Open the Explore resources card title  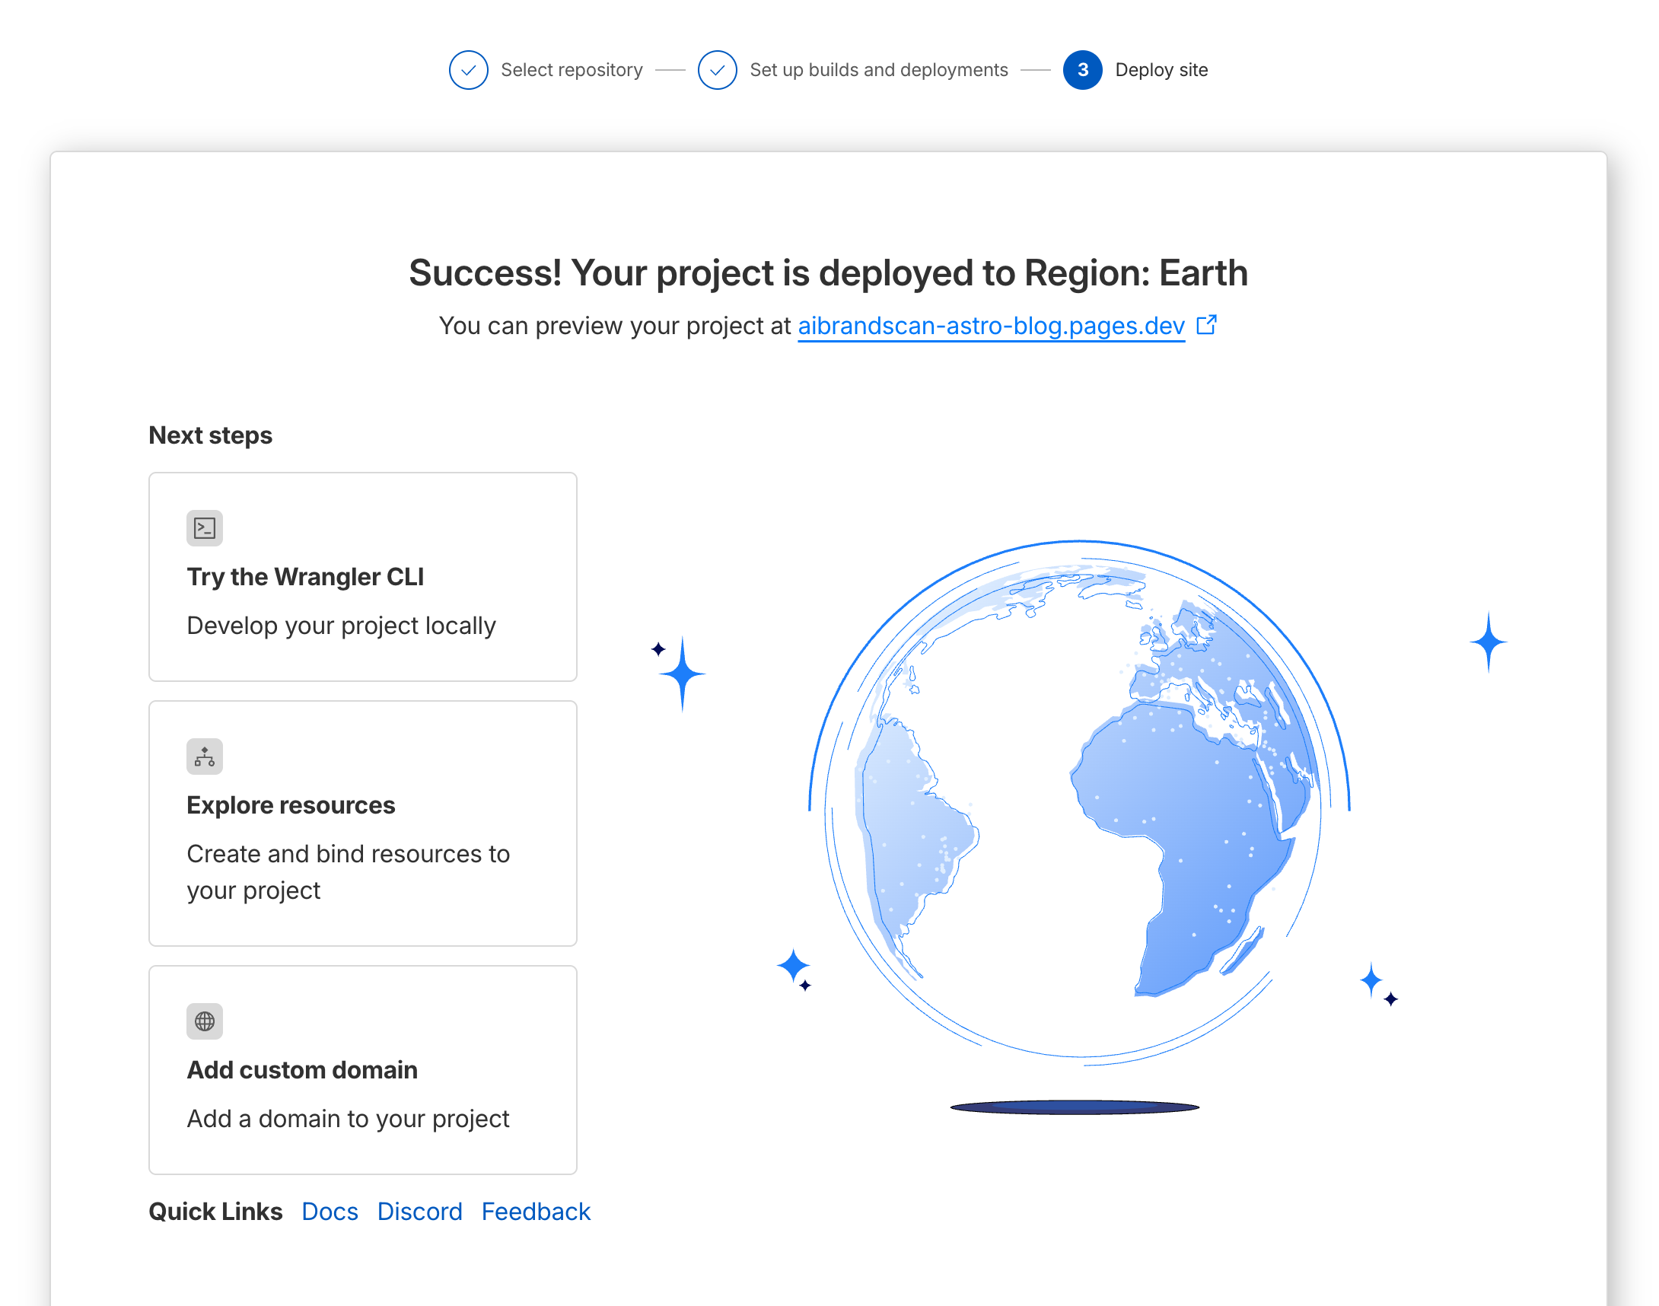coord(291,805)
